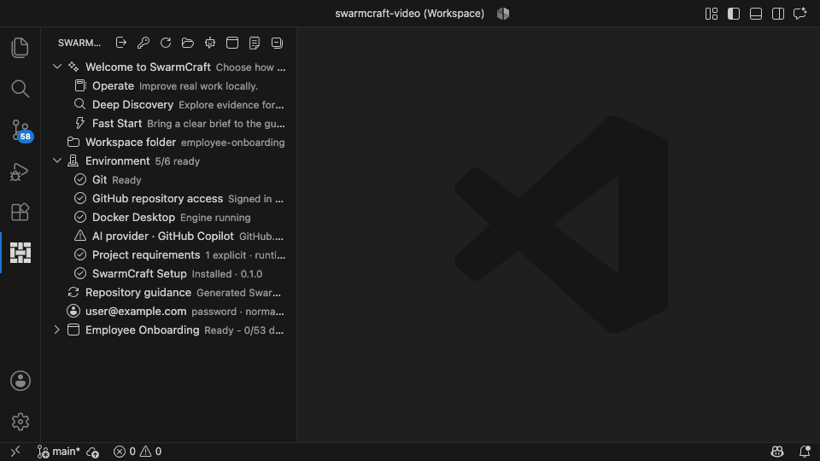Open the Customize Layout icon in title bar

pyautogui.click(x=712, y=14)
